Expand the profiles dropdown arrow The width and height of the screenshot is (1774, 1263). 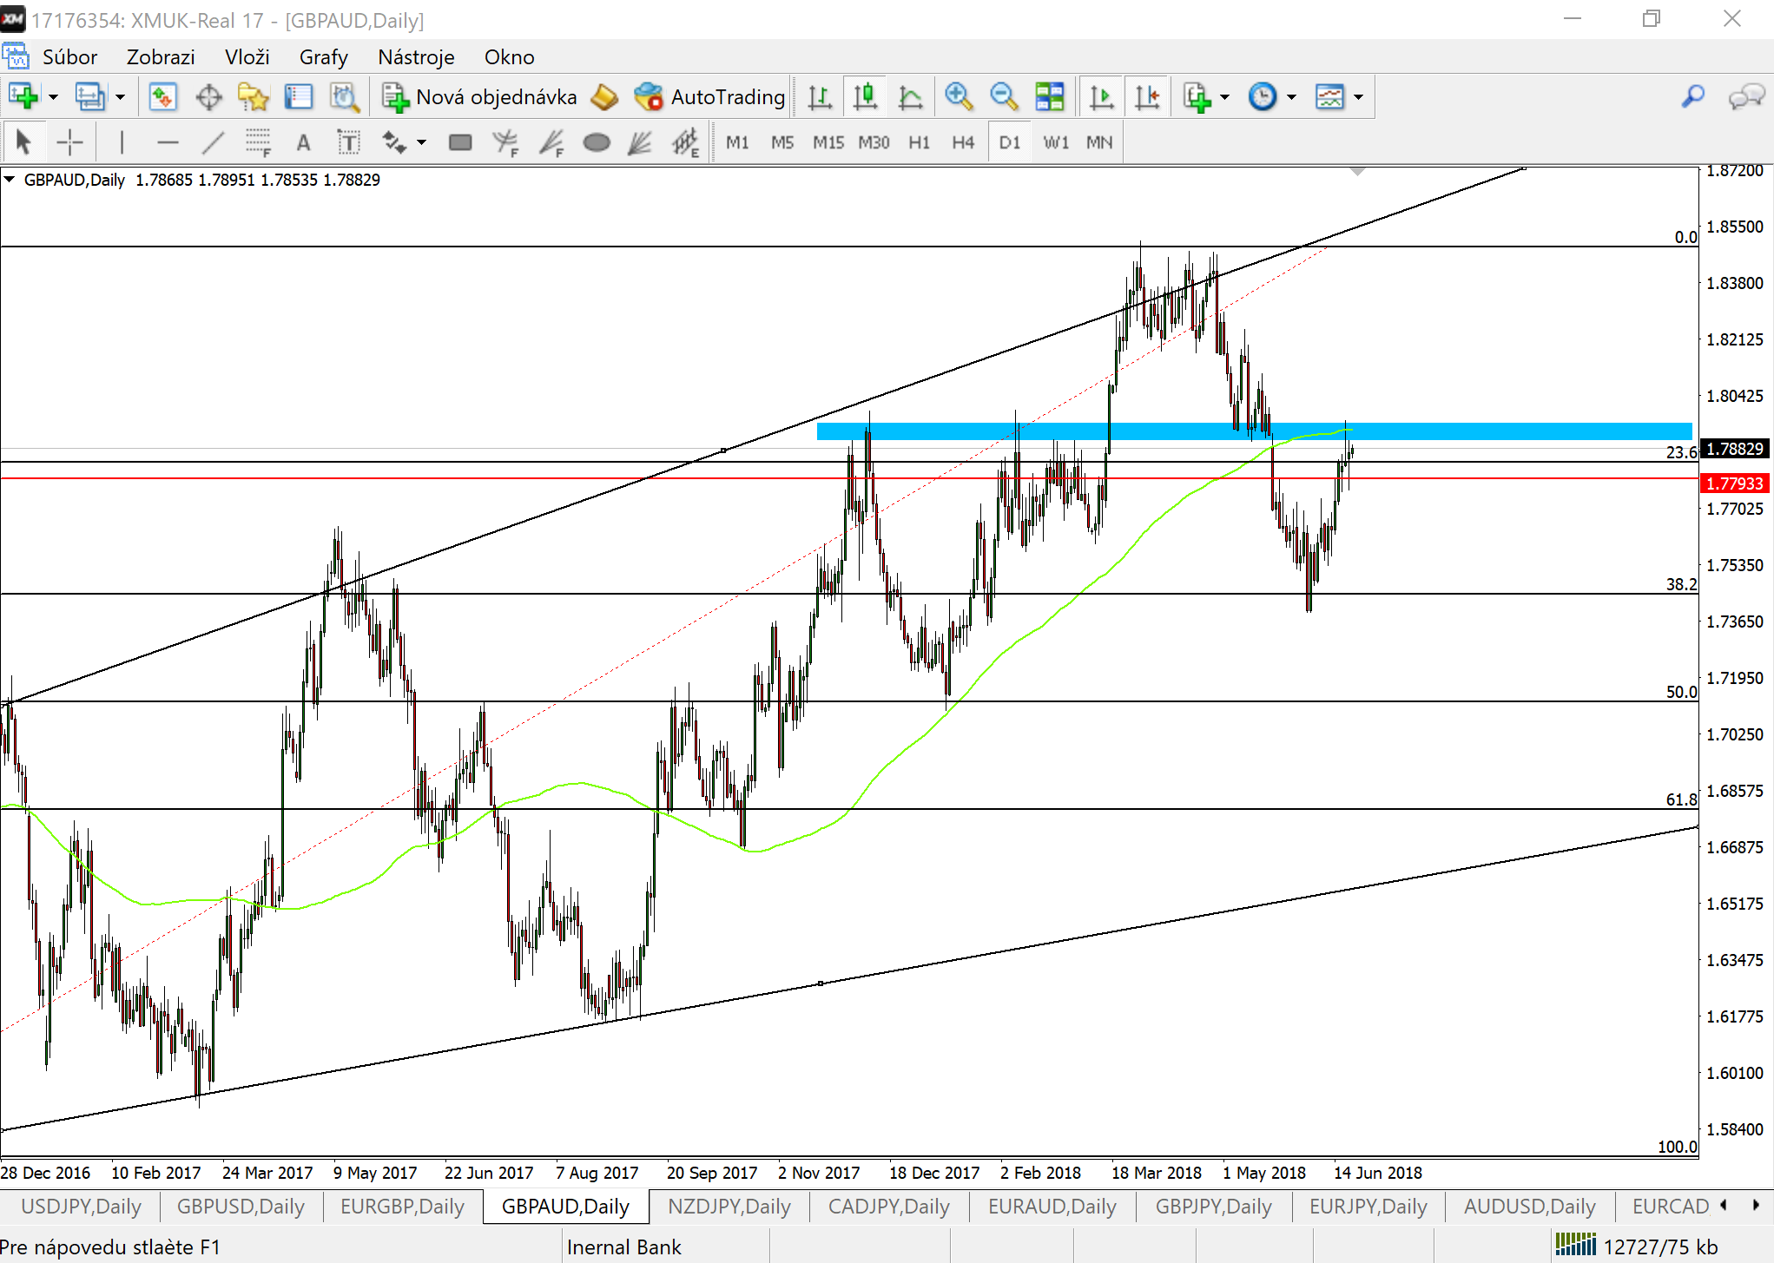pyautogui.click(x=120, y=97)
